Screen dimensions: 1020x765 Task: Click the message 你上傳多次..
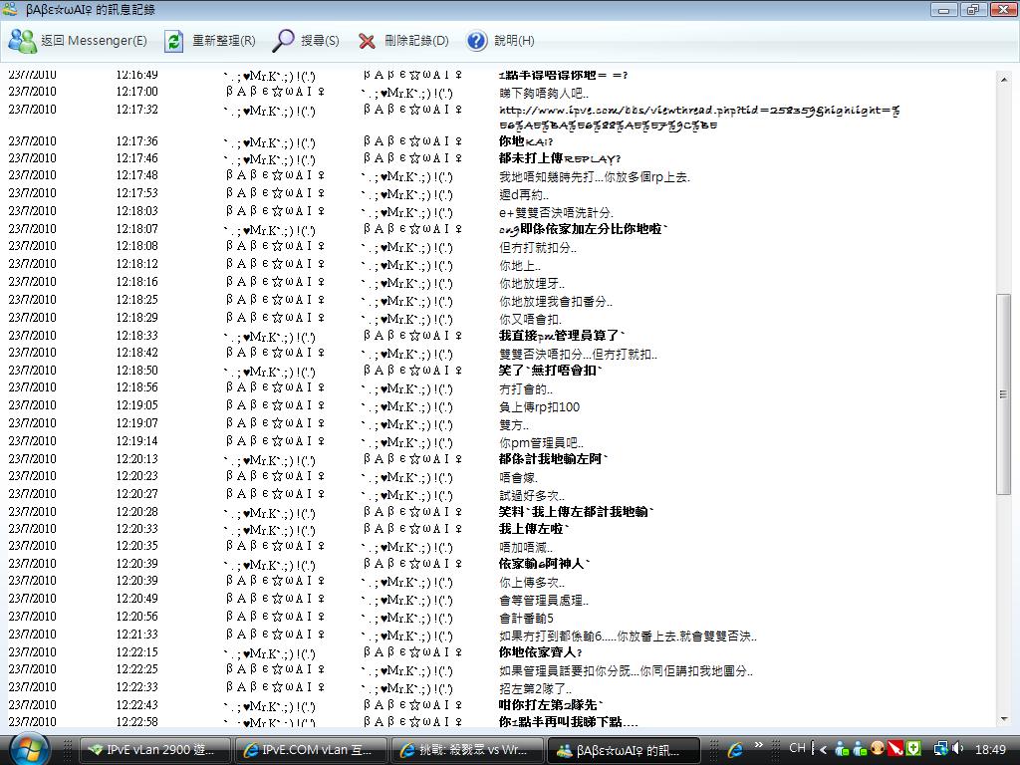(532, 583)
